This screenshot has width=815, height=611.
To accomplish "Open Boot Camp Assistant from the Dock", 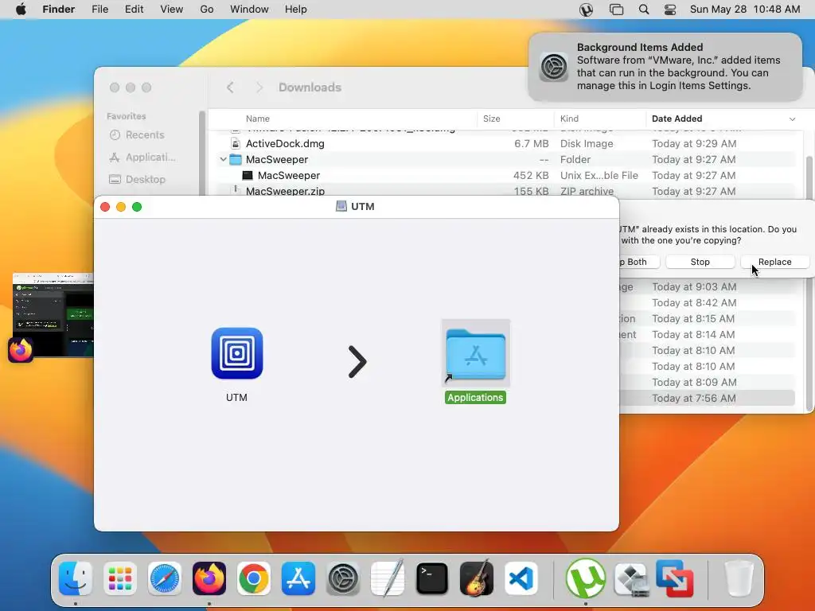I will [630, 578].
